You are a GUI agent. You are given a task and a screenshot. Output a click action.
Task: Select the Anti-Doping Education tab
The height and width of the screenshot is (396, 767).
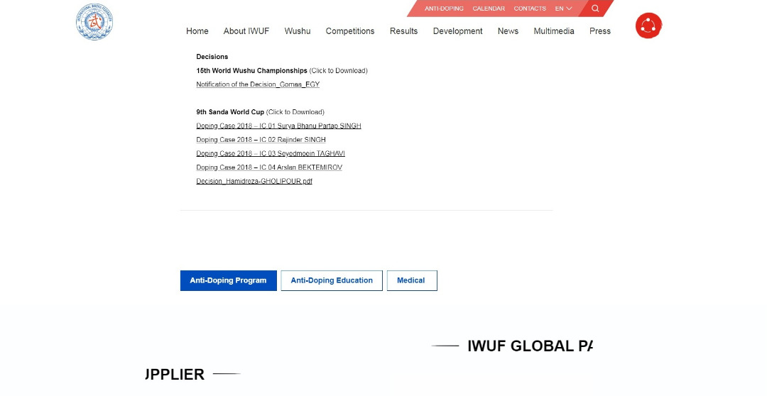point(332,280)
